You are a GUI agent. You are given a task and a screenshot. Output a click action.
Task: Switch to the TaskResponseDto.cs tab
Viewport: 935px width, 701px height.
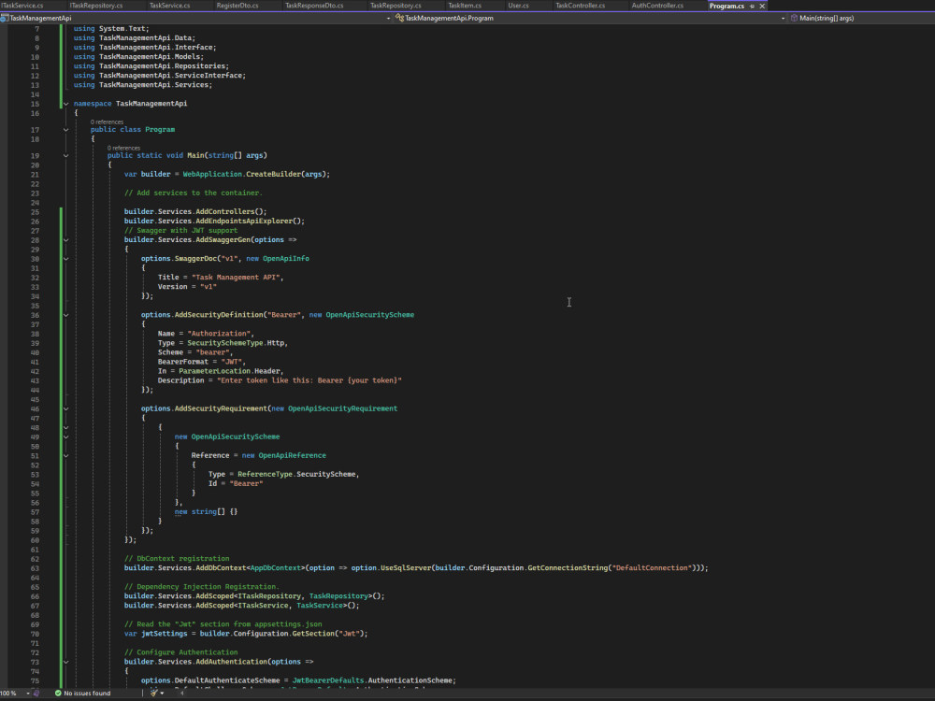point(314,6)
